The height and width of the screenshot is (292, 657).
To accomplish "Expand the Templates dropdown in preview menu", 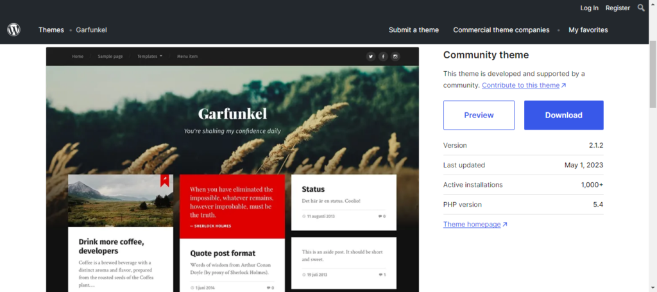I will pos(149,56).
